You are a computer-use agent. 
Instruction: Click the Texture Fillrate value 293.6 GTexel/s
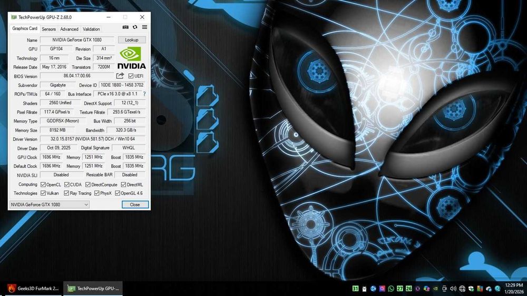click(x=126, y=112)
